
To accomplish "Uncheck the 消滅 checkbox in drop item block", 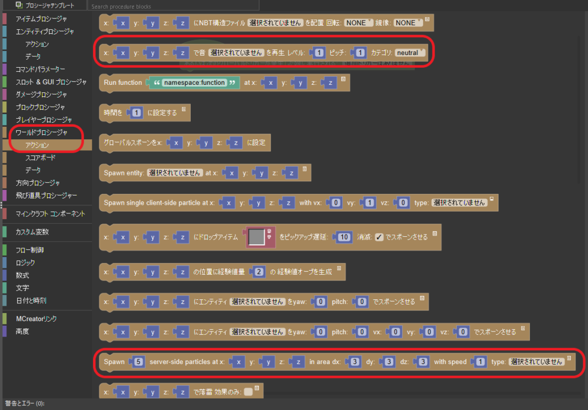I will [379, 237].
